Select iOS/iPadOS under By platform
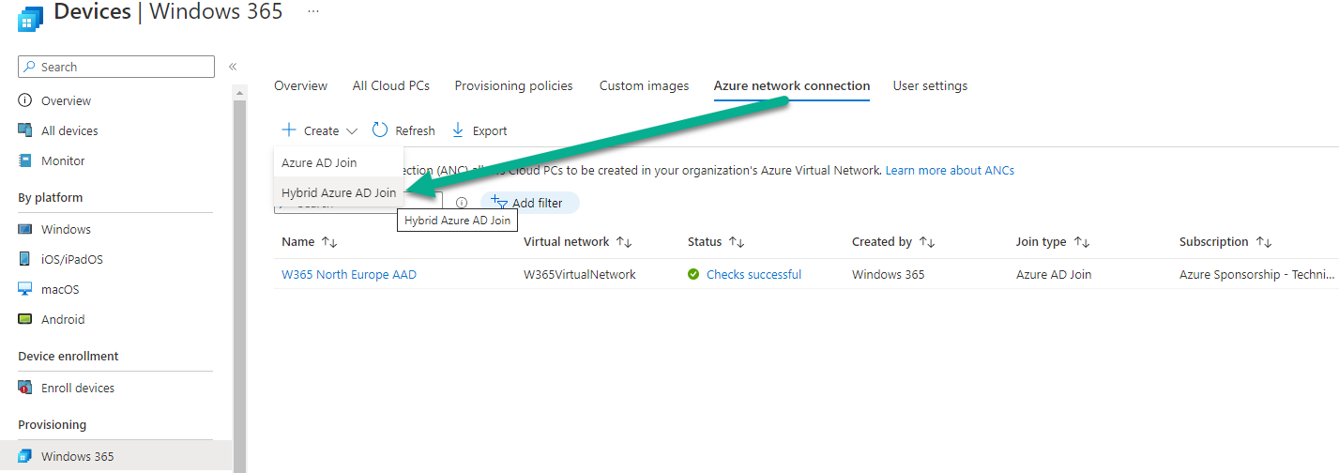1339x473 pixels. pyautogui.click(x=72, y=259)
